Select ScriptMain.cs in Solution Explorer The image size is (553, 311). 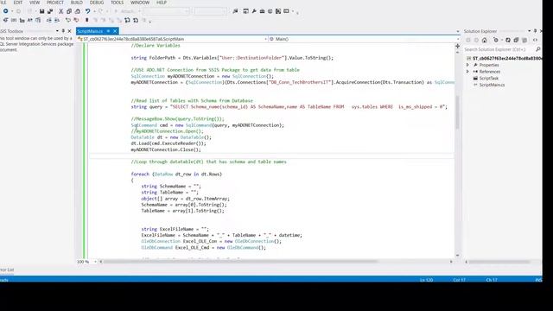click(492, 85)
